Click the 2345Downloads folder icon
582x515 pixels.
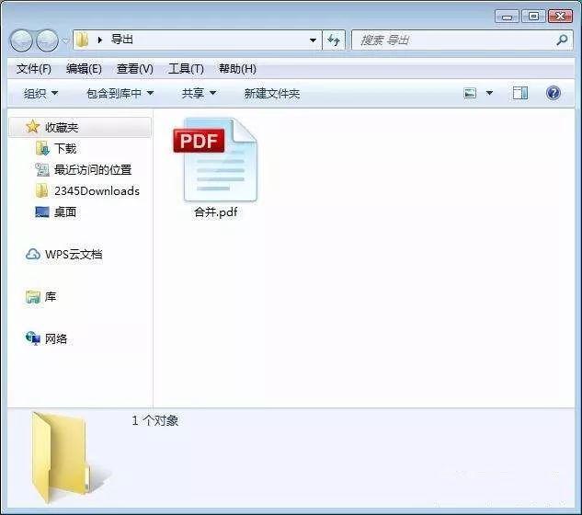41,190
